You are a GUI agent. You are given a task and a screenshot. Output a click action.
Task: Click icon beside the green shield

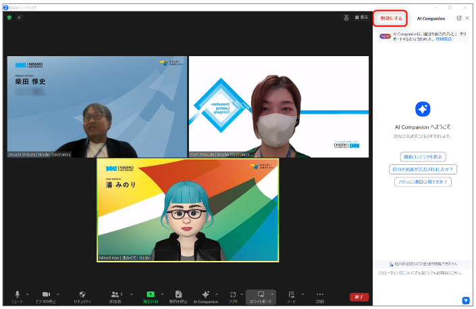tap(19, 18)
